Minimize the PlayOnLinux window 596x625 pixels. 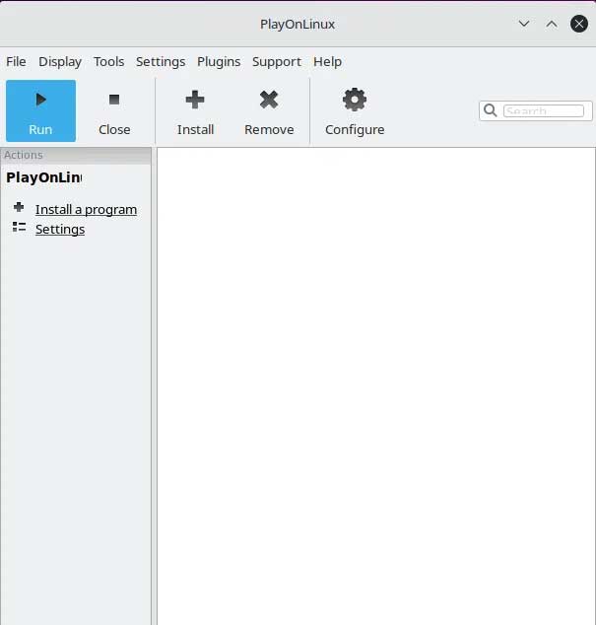(524, 24)
